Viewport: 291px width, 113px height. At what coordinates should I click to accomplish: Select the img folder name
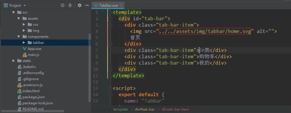pos(36,31)
